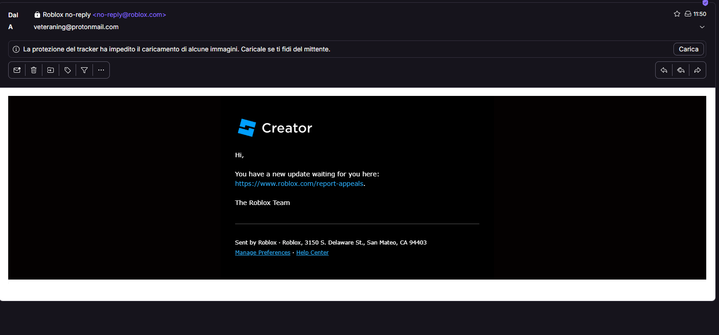The height and width of the screenshot is (335, 719).
Task: Open the Help Center link
Action: [x=312, y=253]
